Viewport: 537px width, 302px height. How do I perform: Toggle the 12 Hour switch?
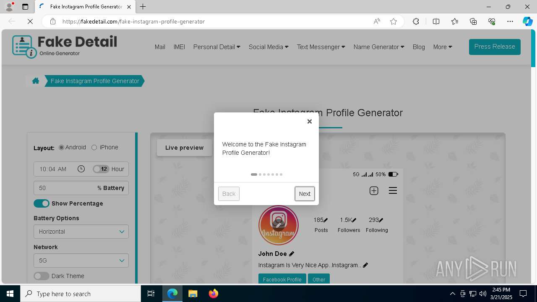pyautogui.click(x=101, y=169)
